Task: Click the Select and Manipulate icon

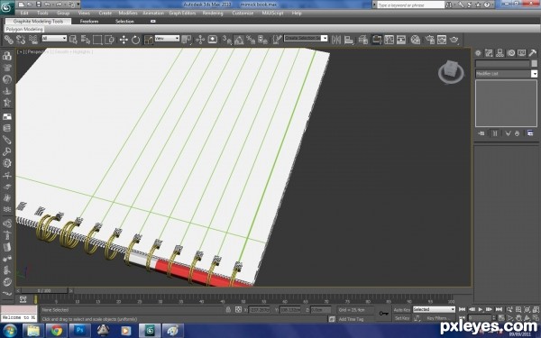Action: pos(200,40)
